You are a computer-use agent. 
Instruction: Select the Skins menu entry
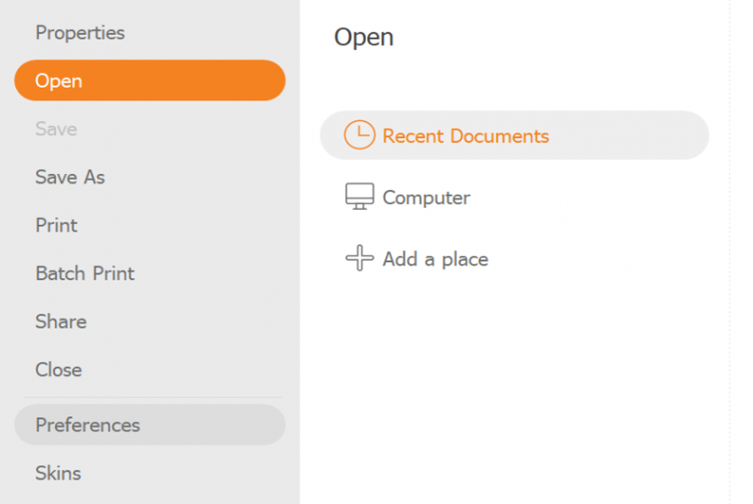click(58, 473)
